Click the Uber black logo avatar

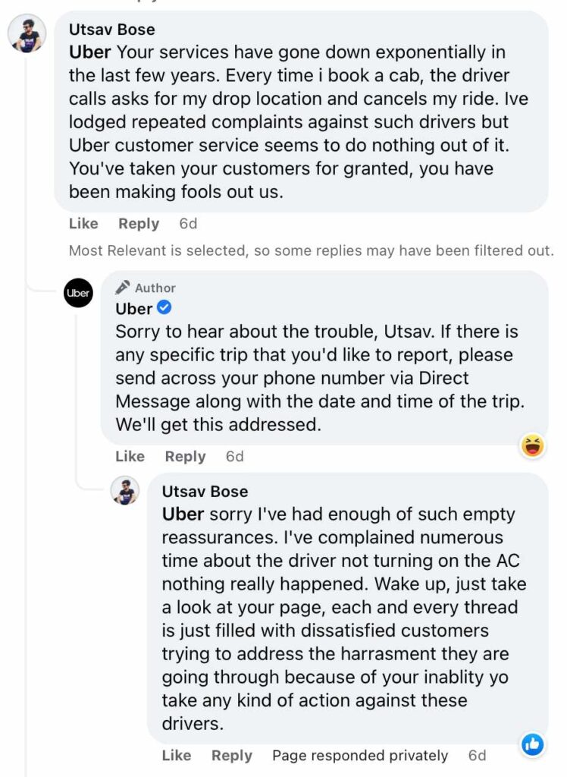pyautogui.click(x=78, y=293)
